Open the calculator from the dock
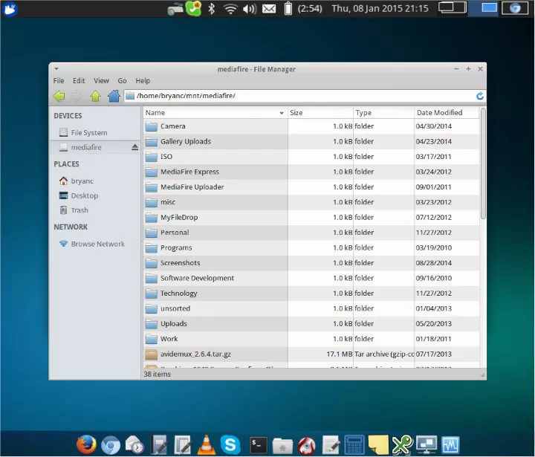 click(x=354, y=445)
